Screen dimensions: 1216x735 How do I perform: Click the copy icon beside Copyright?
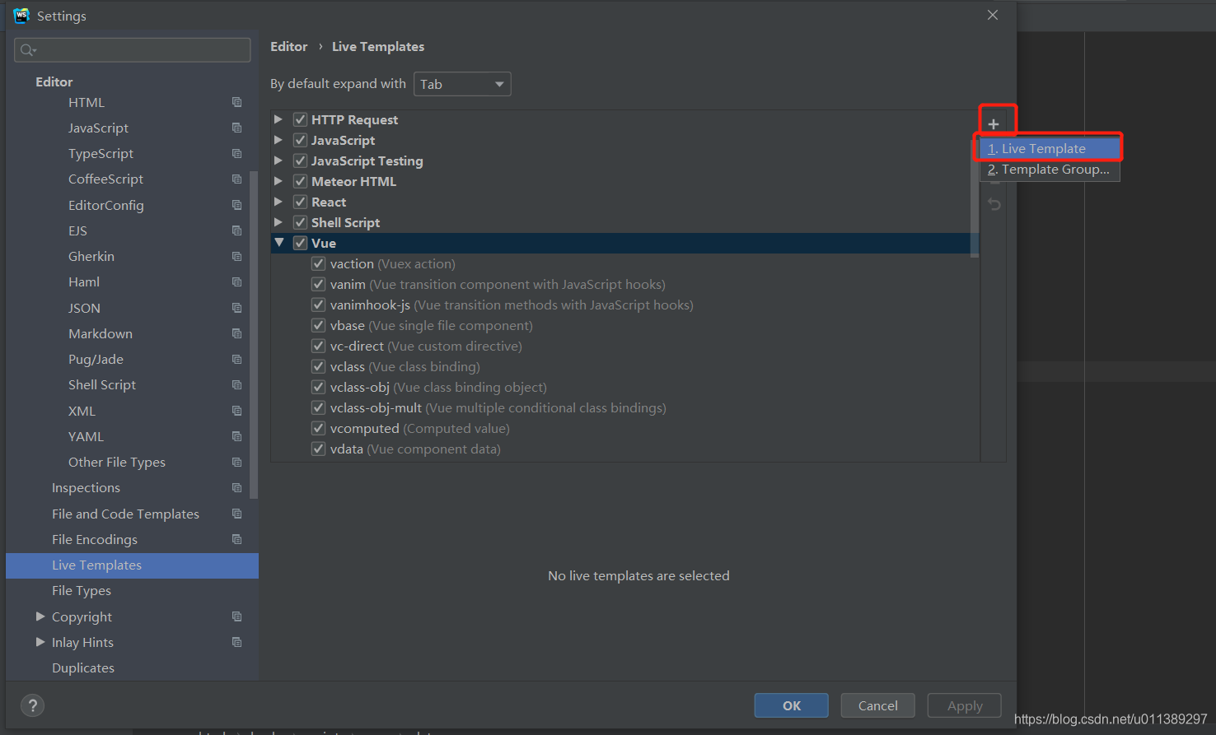pos(237,616)
